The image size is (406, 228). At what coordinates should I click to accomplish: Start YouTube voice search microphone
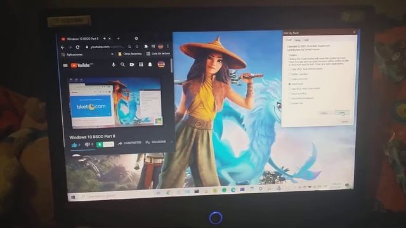pos(114,65)
